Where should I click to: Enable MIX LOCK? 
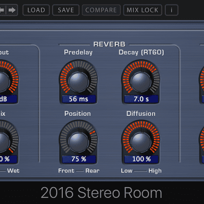(142, 10)
